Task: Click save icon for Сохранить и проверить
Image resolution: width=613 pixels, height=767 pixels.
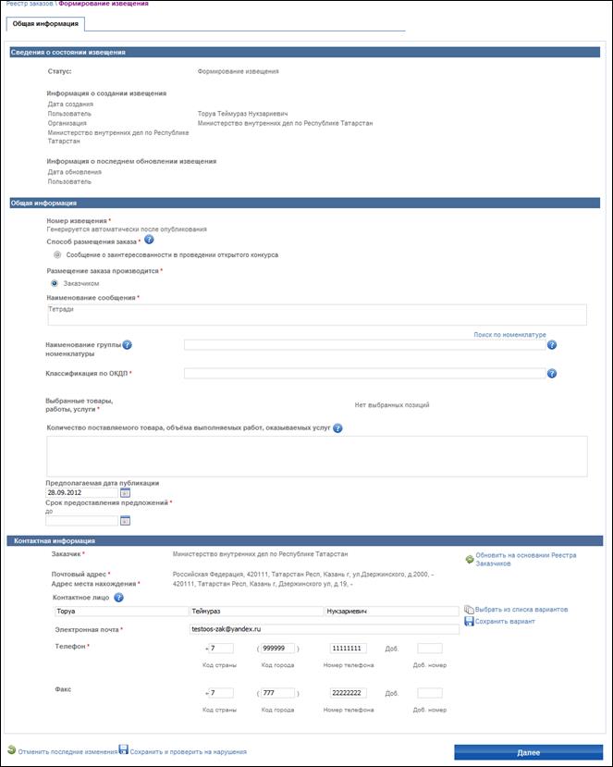Action: (x=124, y=749)
